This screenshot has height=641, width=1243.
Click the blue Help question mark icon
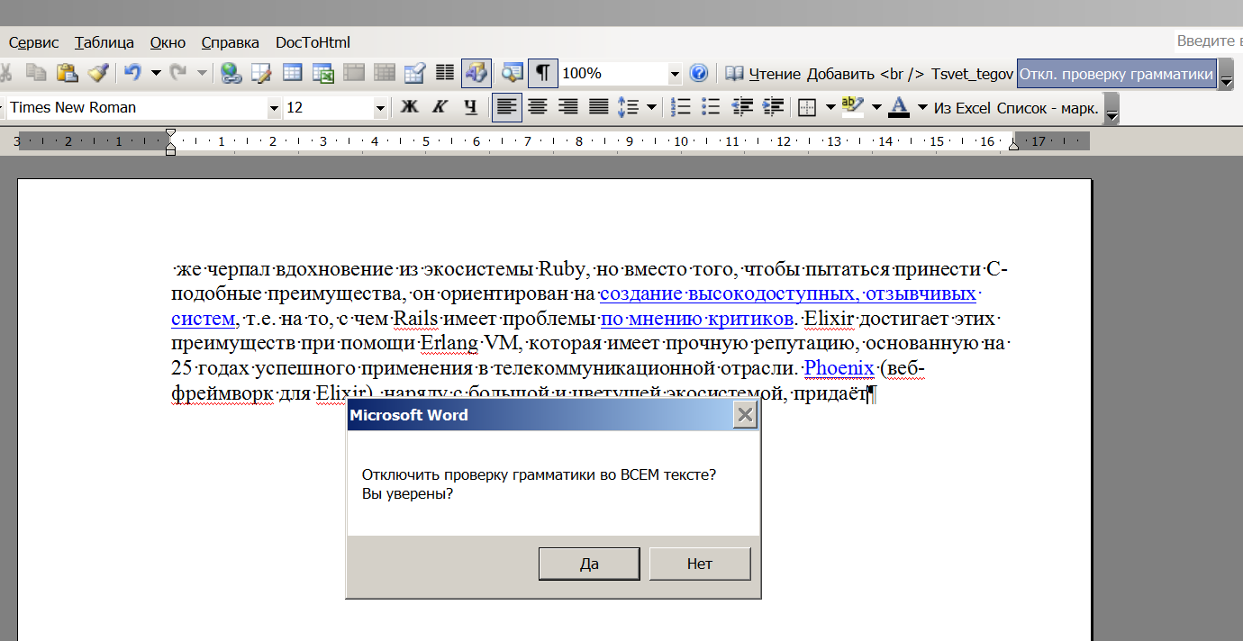[698, 73]
